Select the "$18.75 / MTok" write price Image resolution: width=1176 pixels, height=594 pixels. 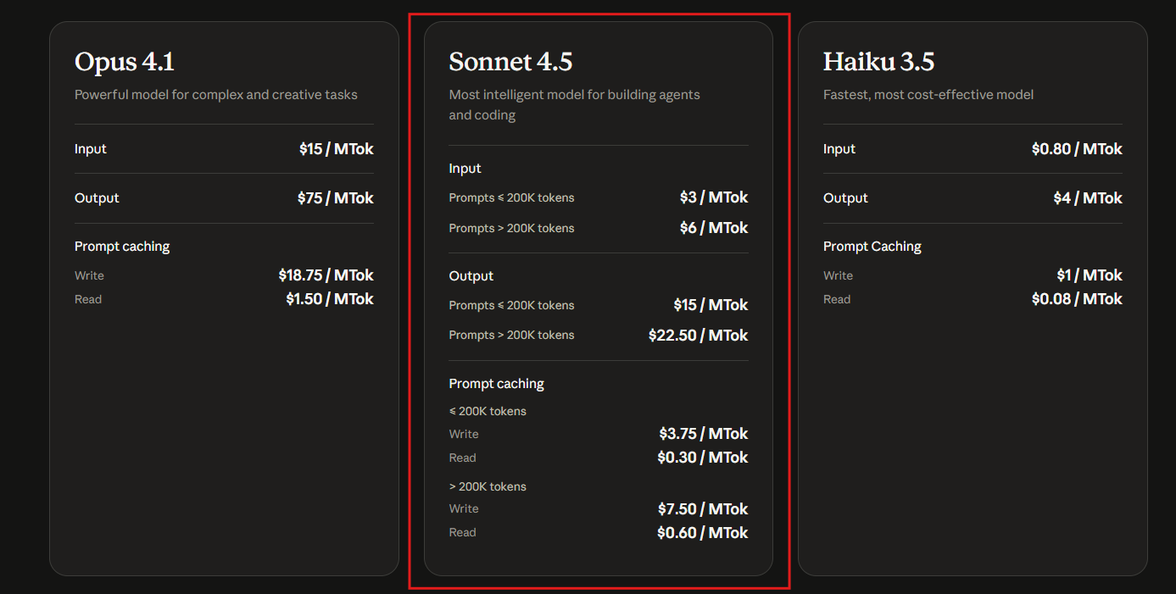click(x=326, y=275)
